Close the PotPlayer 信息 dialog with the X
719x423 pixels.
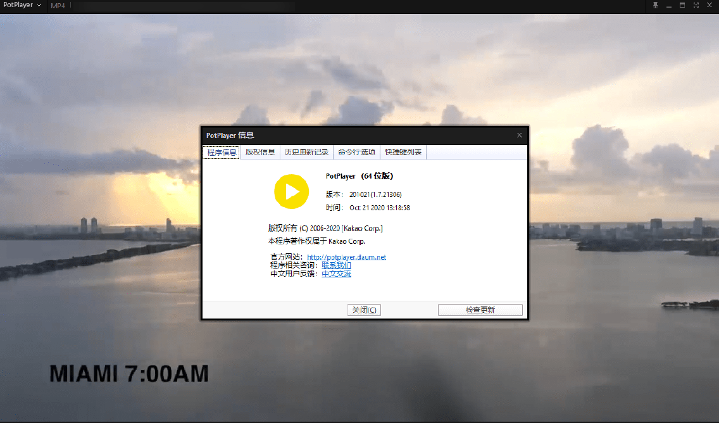[520, 136]
